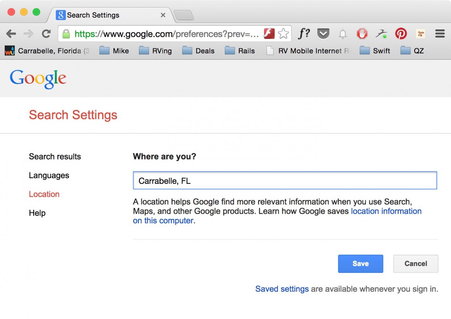Screen dimensions: 451x319
Task: Click the green padlock security icon
Action: pyautogui.click(x=66, y=34)
